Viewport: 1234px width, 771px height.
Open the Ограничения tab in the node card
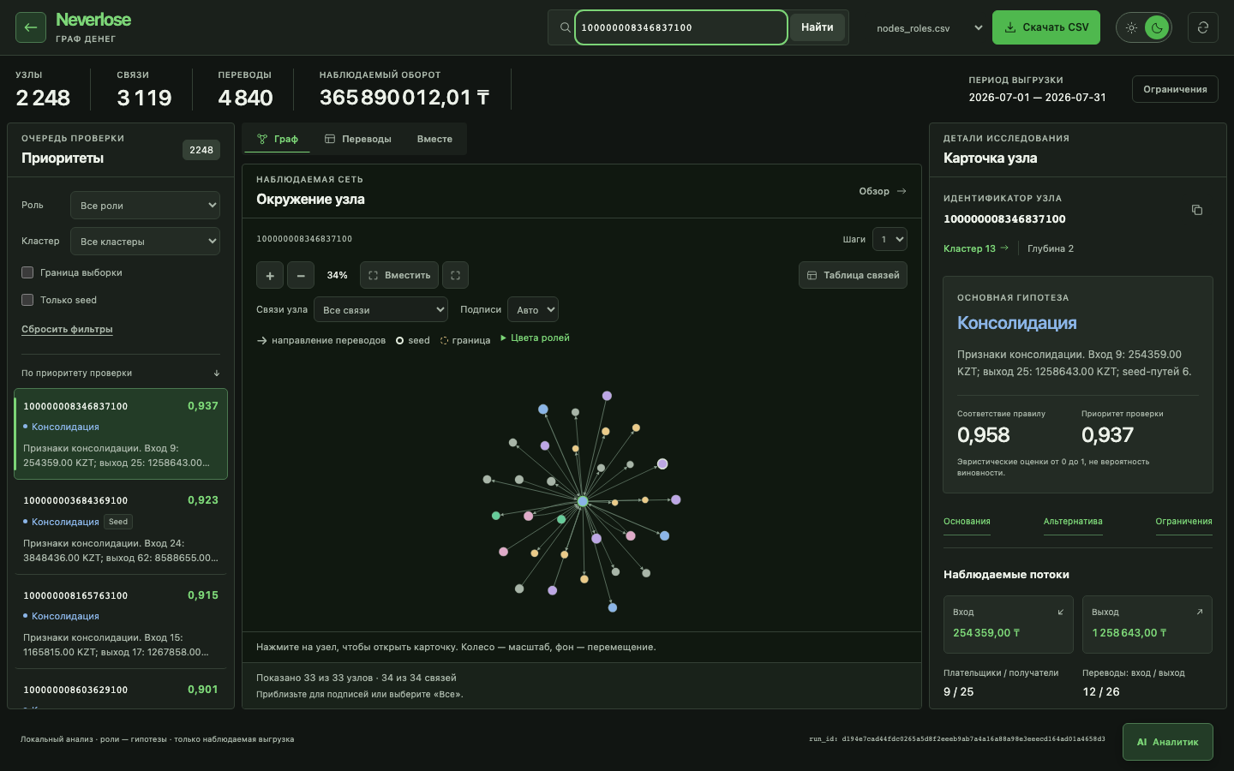click(x=1183, y=522)
